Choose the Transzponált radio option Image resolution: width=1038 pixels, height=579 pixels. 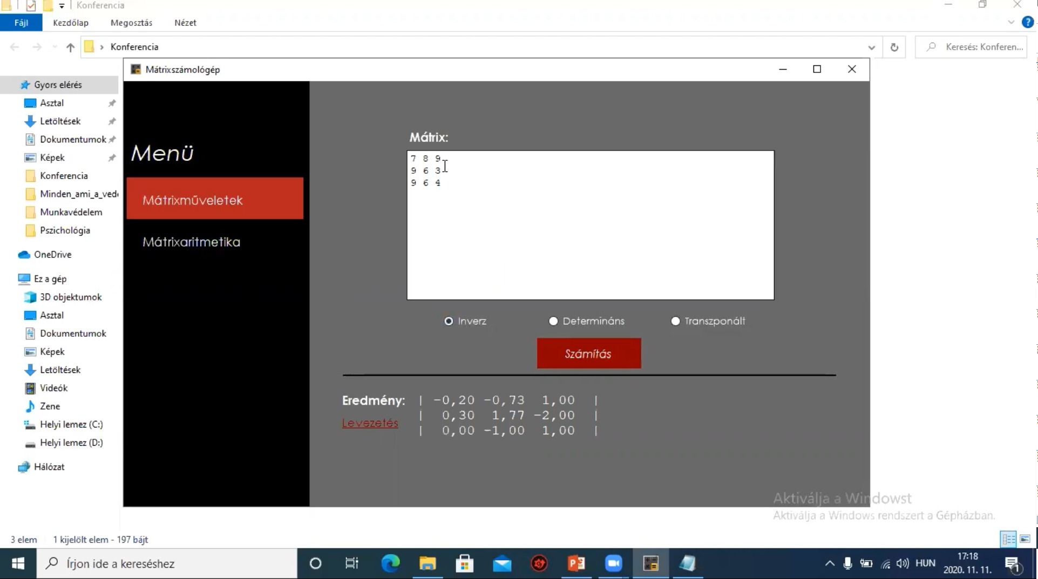[675, 321]
